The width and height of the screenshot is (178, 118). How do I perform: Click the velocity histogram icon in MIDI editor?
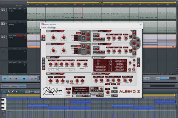point(4,91)
